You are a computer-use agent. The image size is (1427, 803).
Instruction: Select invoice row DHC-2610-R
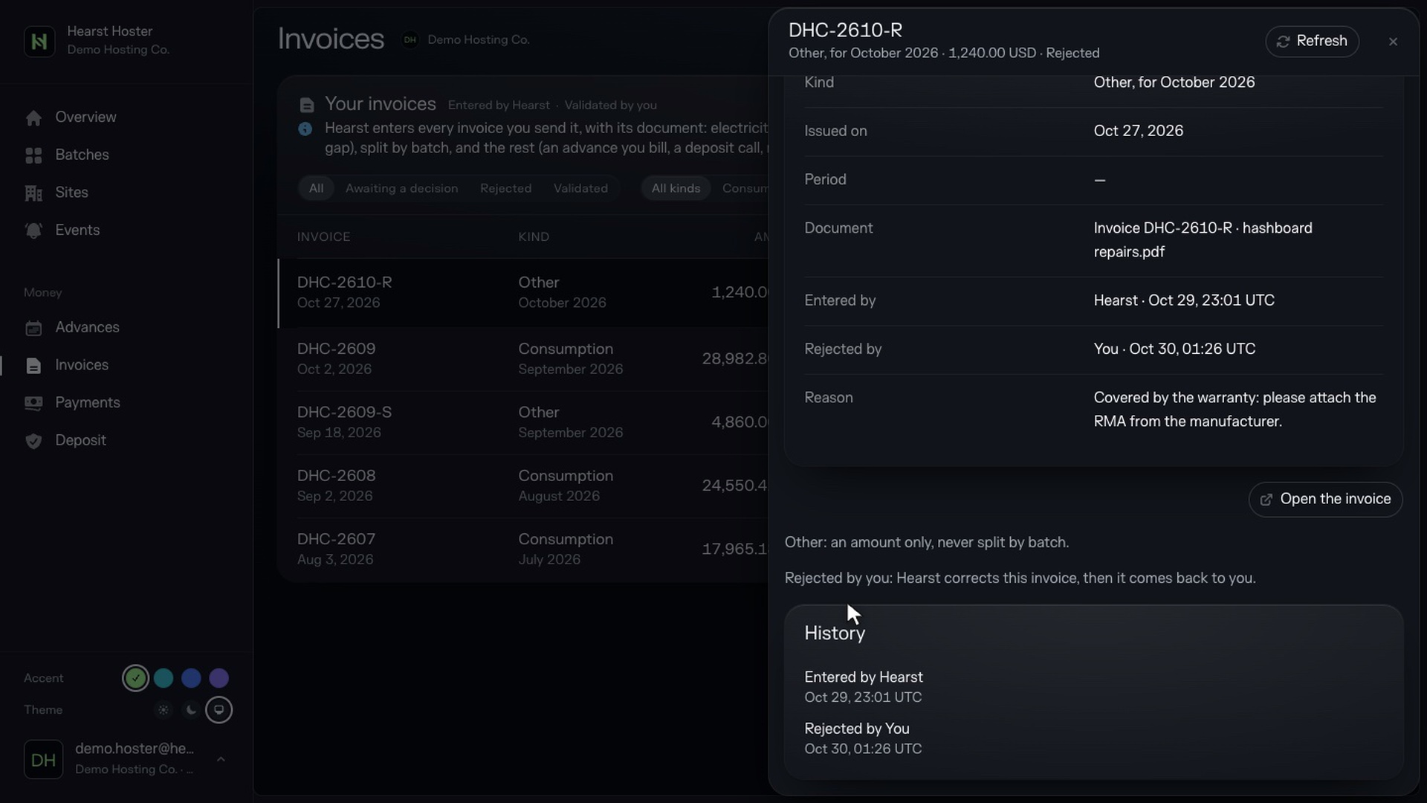[523, 293]
